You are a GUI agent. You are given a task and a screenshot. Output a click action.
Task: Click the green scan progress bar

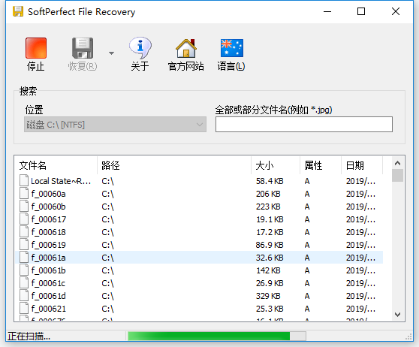[217, 336]
